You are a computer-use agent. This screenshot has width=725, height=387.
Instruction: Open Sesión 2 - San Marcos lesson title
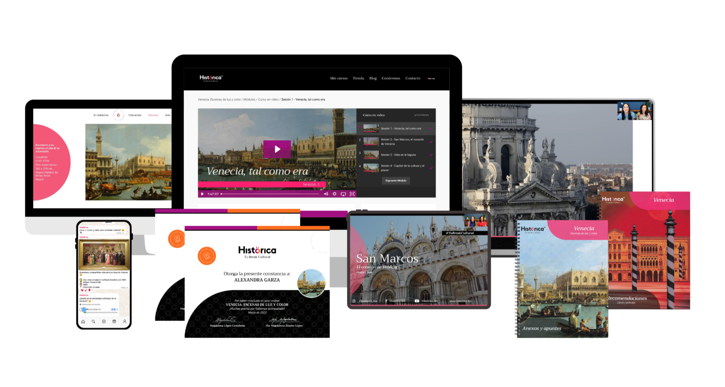pos(402,142)
